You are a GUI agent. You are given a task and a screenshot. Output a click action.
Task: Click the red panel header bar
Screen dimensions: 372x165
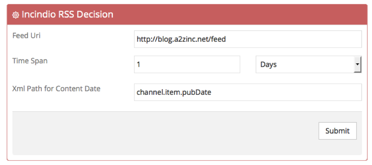tap(187, 15)
